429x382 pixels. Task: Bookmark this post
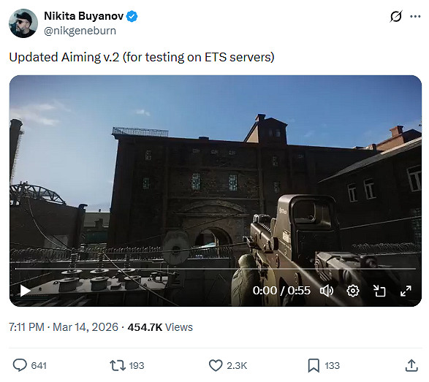[314, 366]
